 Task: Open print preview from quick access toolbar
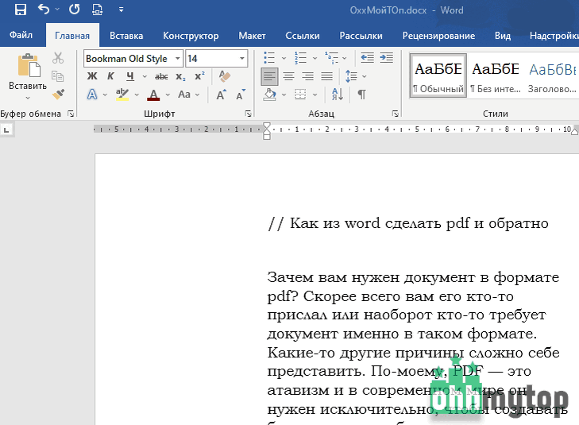97,10
